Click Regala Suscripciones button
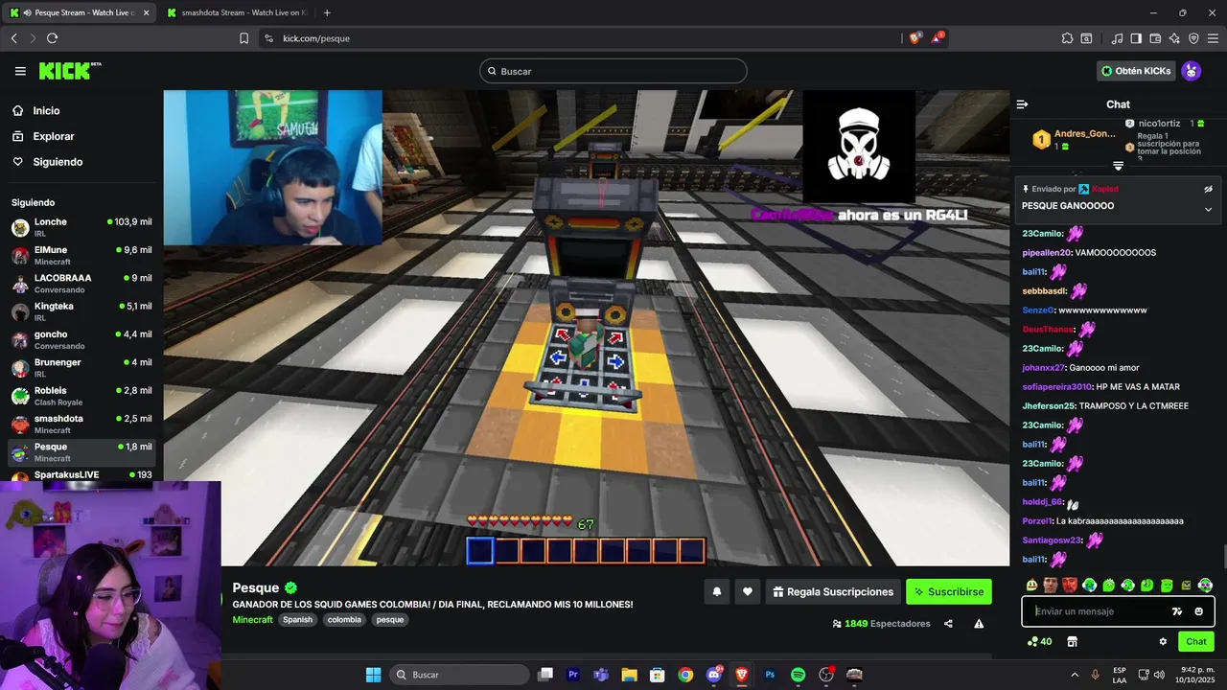This screenshot has height=690, width=1227. 833,592
